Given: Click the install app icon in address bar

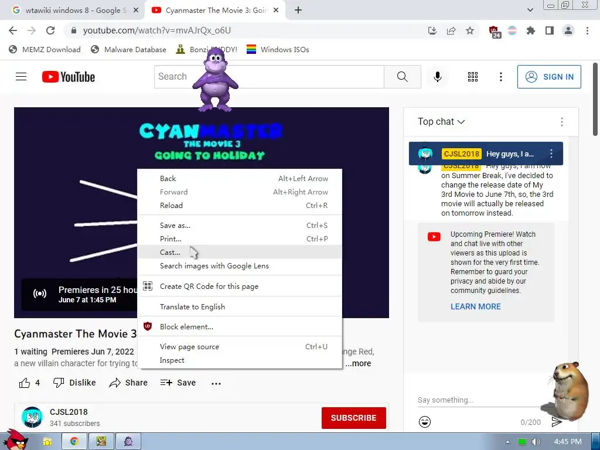Looking at the screenshot, I should [432, 30].
